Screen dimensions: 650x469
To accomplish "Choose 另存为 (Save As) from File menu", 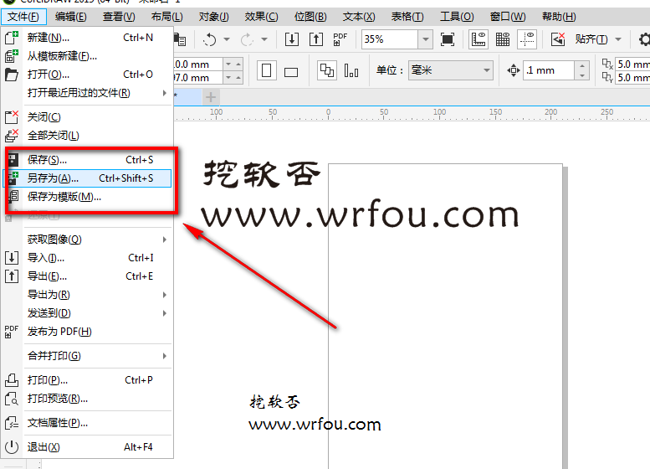I will point(53,178).
